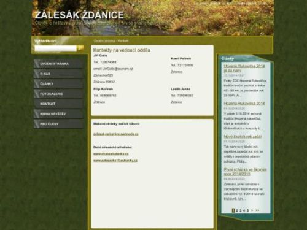Click the ZÁLESÁK ŽDÁNICE site title
This screenshot has width=307, height=230.
[x=79, y=15]
